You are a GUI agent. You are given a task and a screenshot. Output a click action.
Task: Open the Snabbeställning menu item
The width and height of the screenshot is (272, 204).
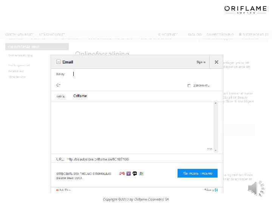click(x=220, y=34)
